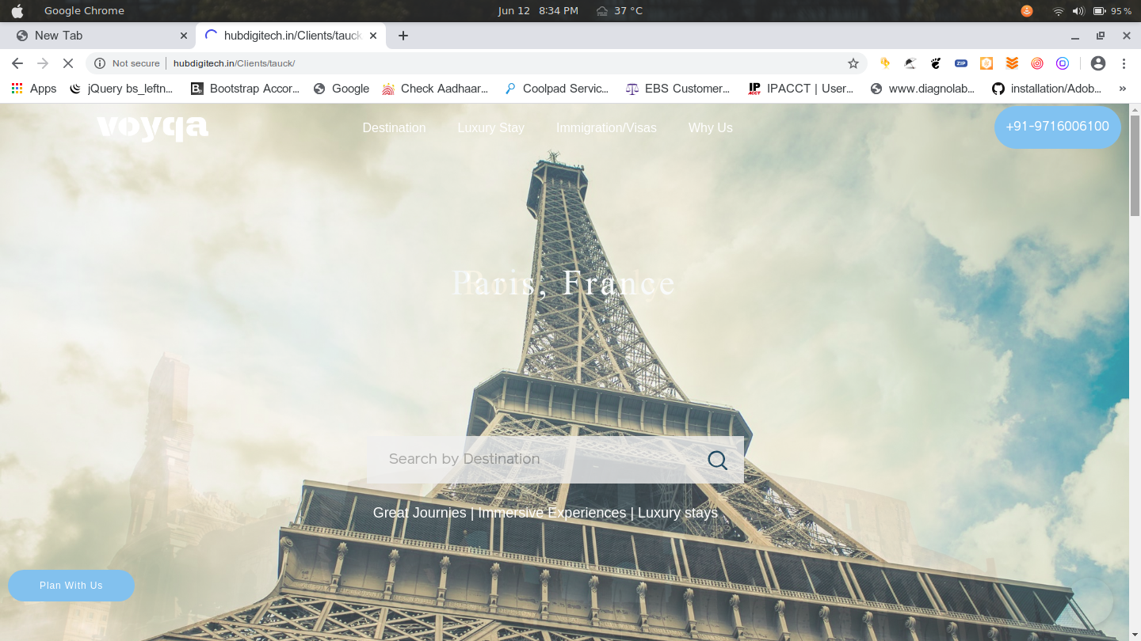
Task: Click the search magnifier icon in destination box
Action: (717, 460)
